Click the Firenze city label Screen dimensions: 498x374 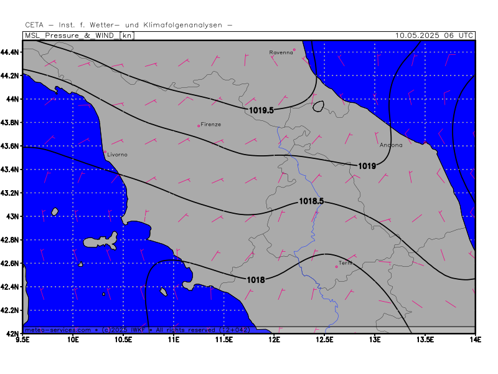pos(211,124)
